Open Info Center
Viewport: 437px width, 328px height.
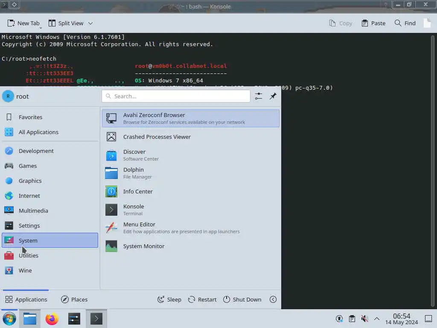(x=190, y=191)
